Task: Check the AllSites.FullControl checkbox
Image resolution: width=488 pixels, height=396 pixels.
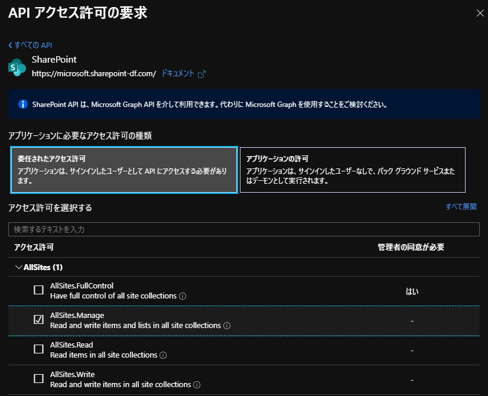Action: [38, 290]
